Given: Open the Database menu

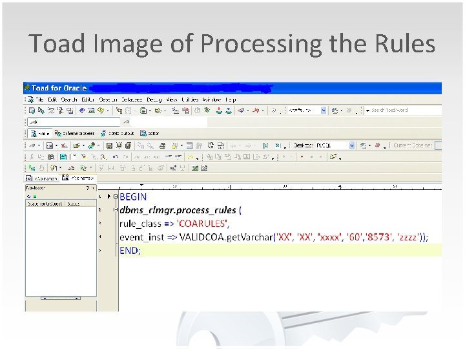Looking at the screenshot, I should 132,100.
